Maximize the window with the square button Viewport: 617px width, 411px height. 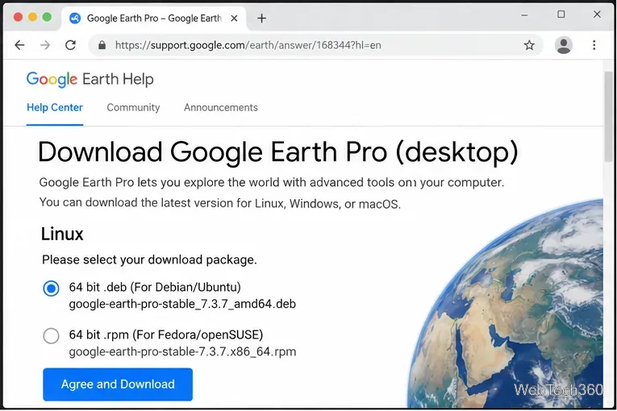pyautogui.click(x=561, y=15)
